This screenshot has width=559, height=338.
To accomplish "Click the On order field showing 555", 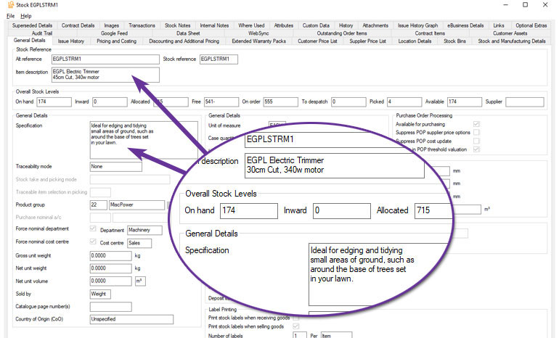I will coord(280,102).
